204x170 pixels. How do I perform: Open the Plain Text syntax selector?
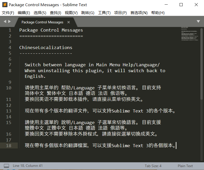point(185,166)
